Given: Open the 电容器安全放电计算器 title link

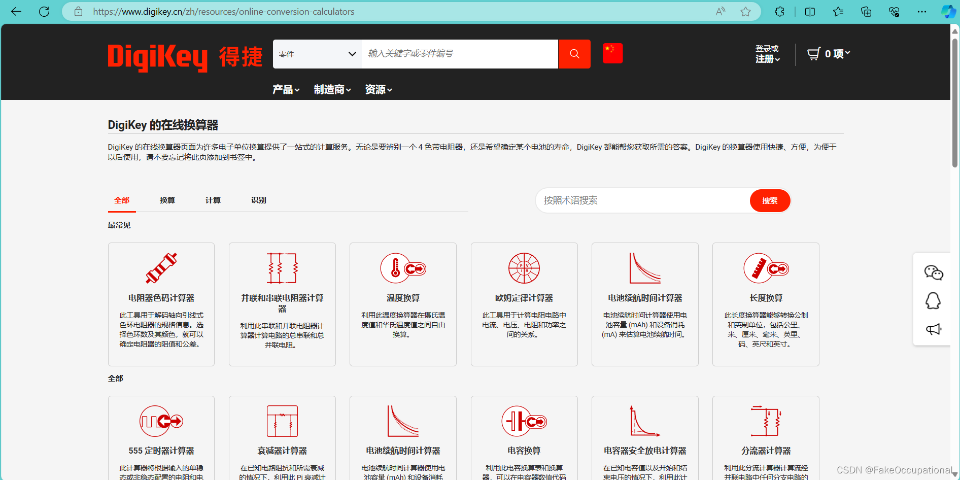Looking at the screenshot, I should point(645,451).
